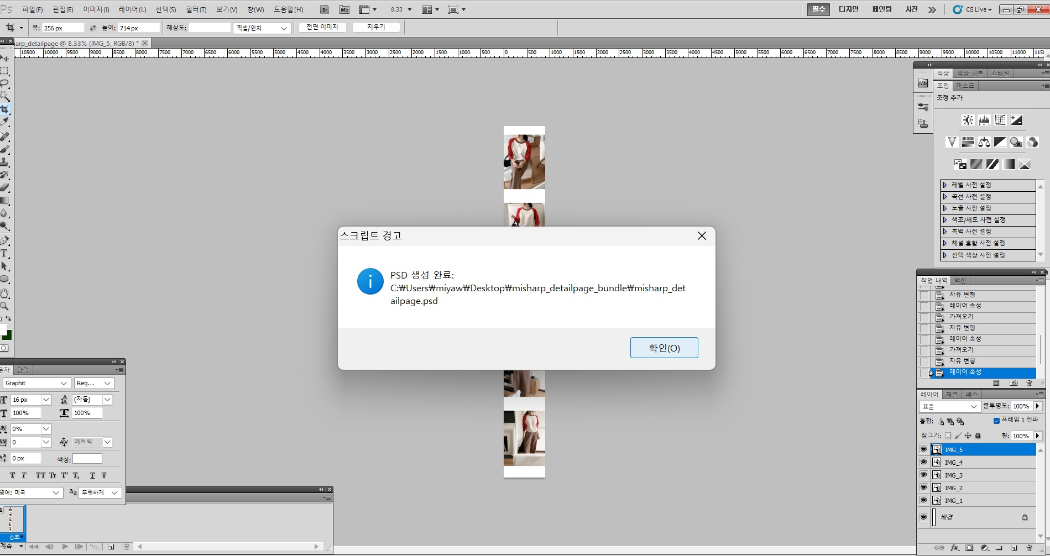Open the 필터(T) menu

pos(196,9)
